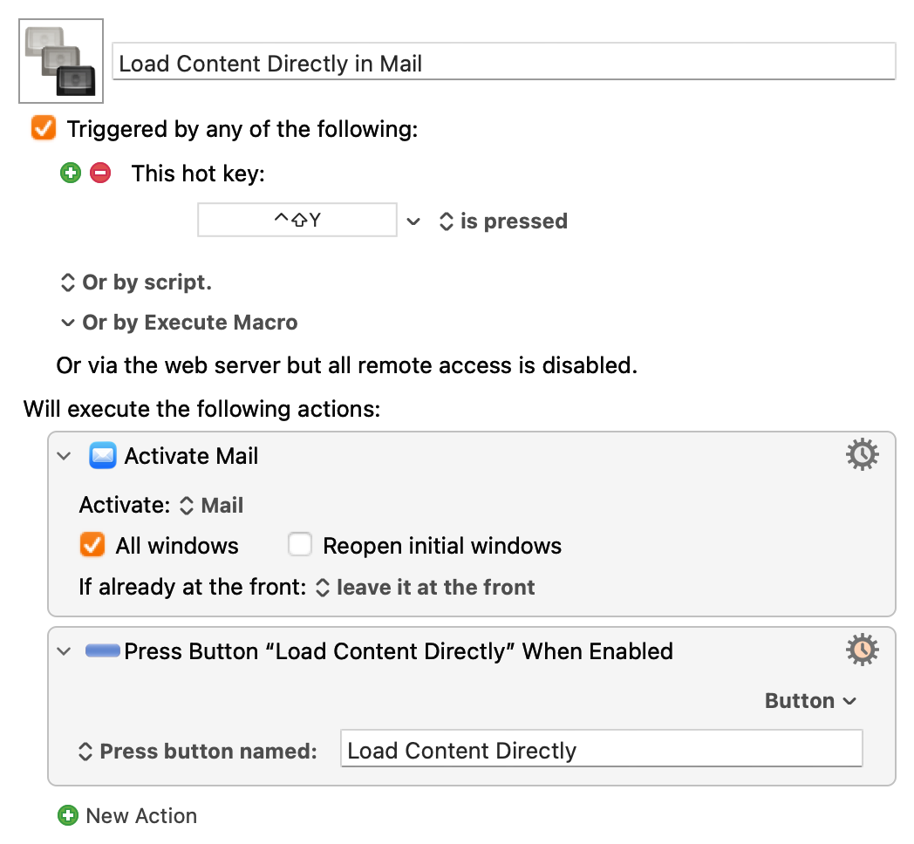914x844 pixels.
Task: Enable Reopen initial windows checkbox
Action: (300, 546)
